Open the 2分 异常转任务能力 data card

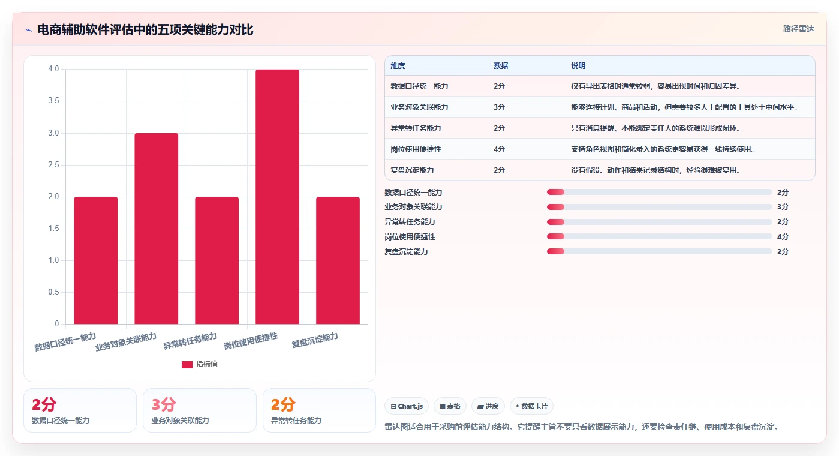(x=319, y=410)
